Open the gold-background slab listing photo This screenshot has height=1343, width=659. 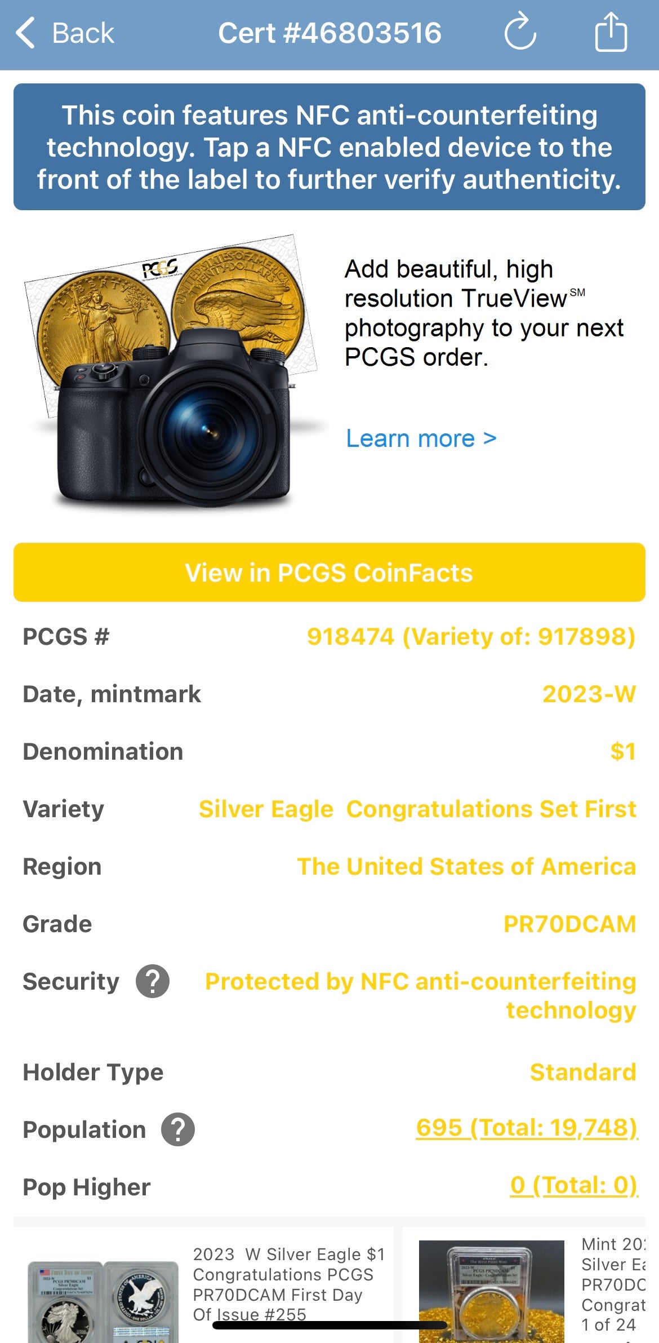(491, 1291)
